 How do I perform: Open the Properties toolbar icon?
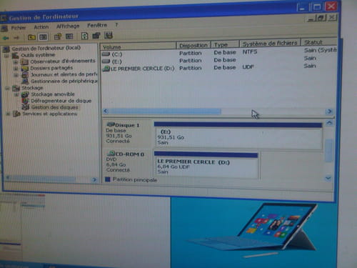click(58, 36)
